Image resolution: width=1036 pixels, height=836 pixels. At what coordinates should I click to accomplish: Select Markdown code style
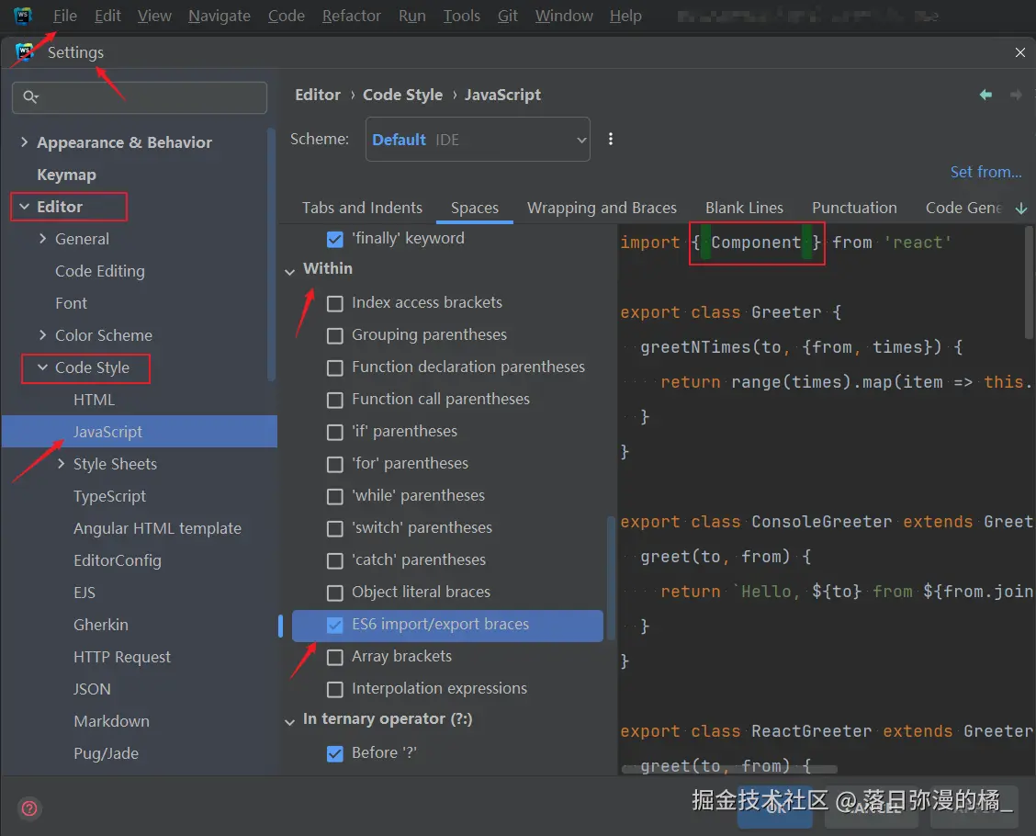point(111,721)
